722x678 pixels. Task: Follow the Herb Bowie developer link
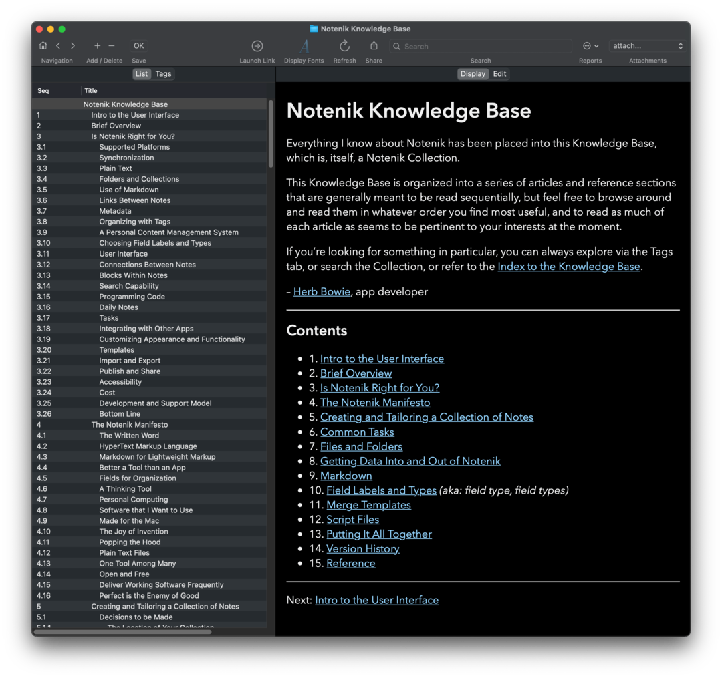click(x=322, y=291)
